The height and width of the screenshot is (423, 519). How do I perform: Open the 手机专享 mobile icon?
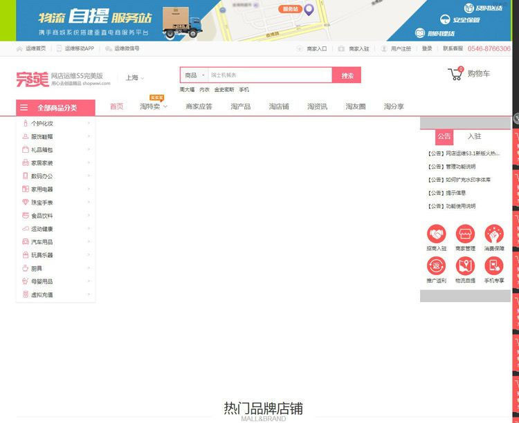coord(494,265)
